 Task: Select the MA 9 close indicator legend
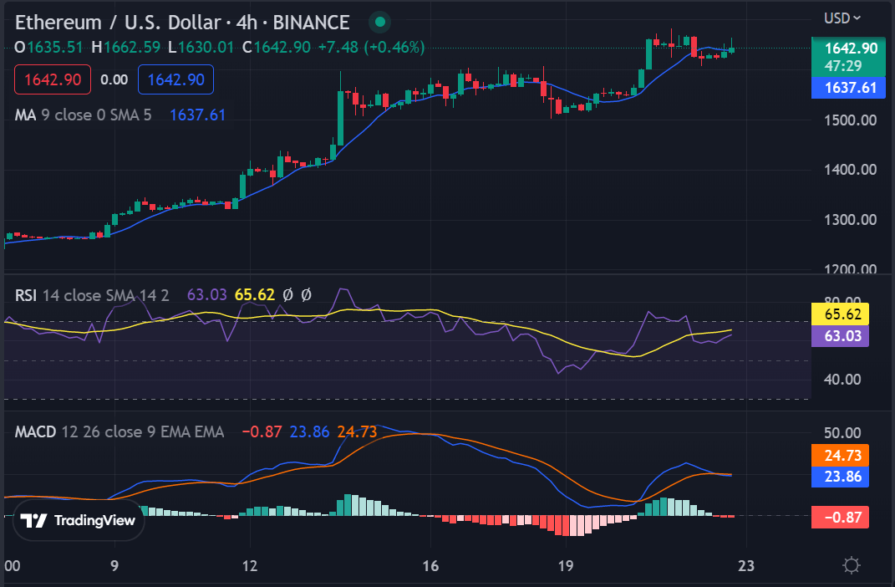click(84, 115)
